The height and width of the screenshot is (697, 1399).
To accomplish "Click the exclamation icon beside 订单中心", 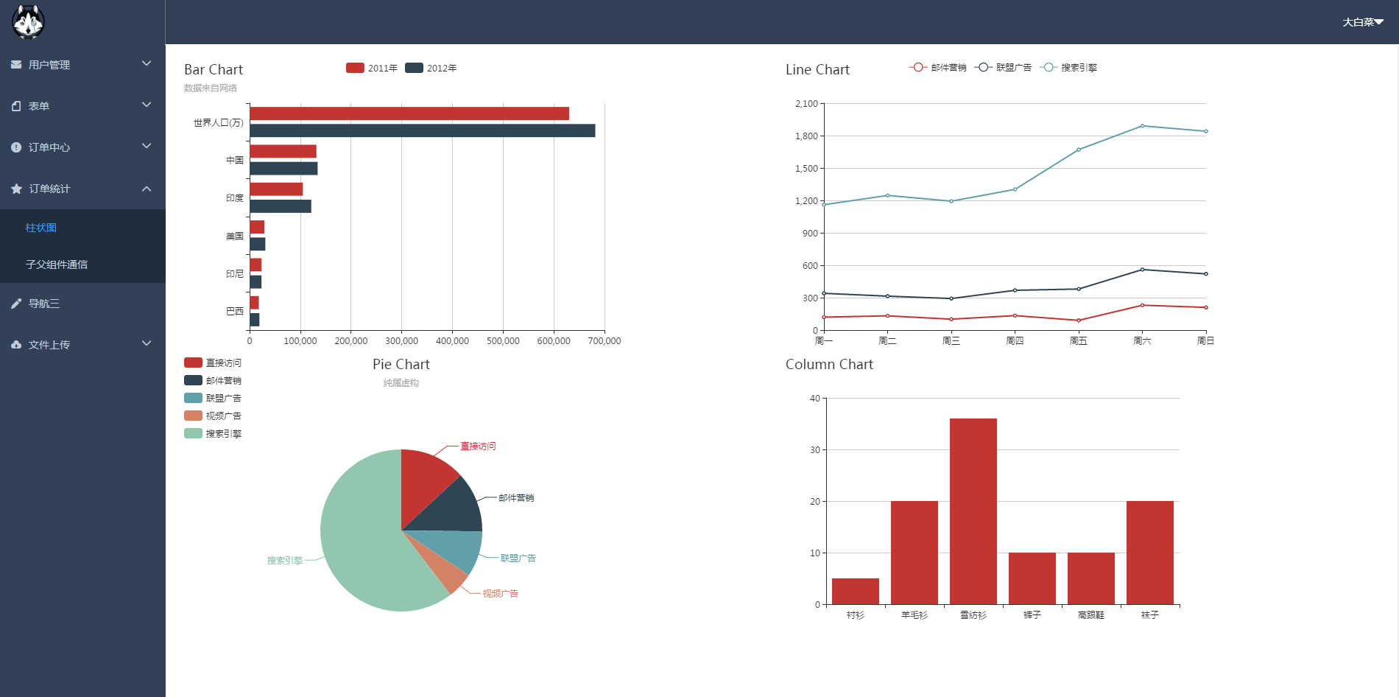I will pos(16,147).
